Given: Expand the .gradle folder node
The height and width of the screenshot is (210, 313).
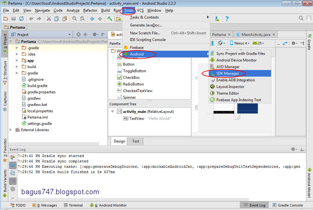Looking at the screenshot, I should [x=17, y=48].
